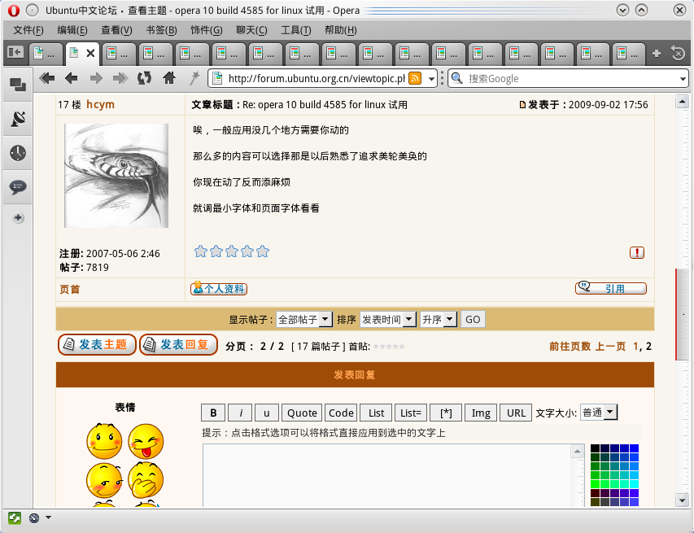Open the 升序 order dropdown
694x533 pixels.
[439, 319]
